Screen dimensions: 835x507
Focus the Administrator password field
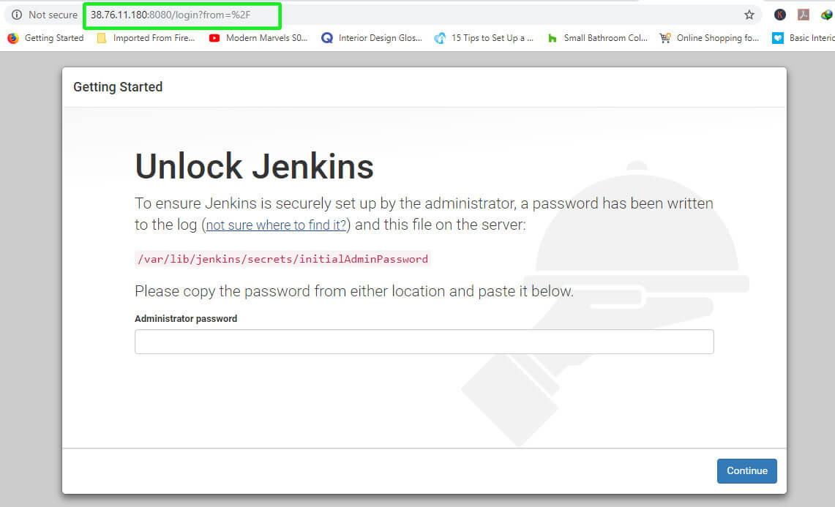tap(424, 342)
